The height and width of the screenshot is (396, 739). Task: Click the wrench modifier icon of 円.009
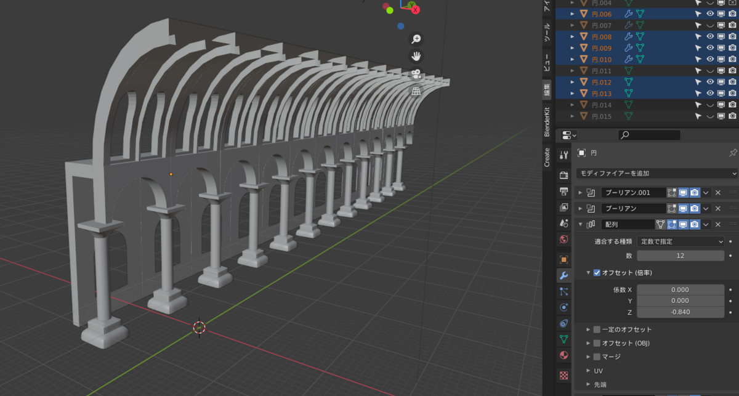pos(629,48)
